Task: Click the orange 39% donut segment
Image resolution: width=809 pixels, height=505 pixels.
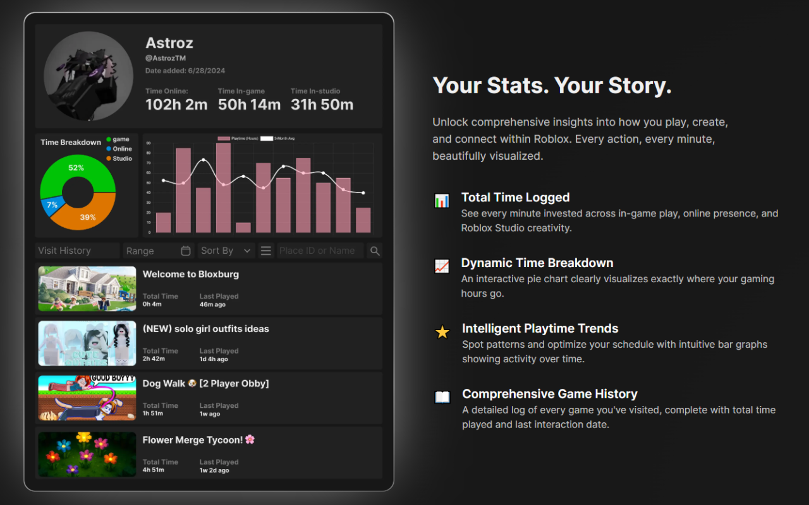Action: pyautogui.click(x=88, y=217)
